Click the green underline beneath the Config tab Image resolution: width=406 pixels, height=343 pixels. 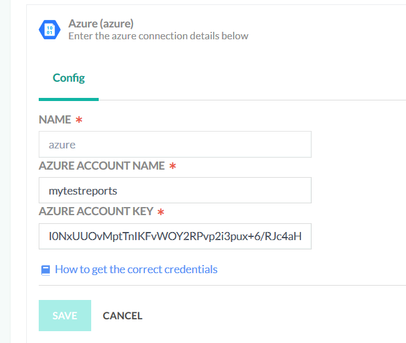(x=69, y=99)
